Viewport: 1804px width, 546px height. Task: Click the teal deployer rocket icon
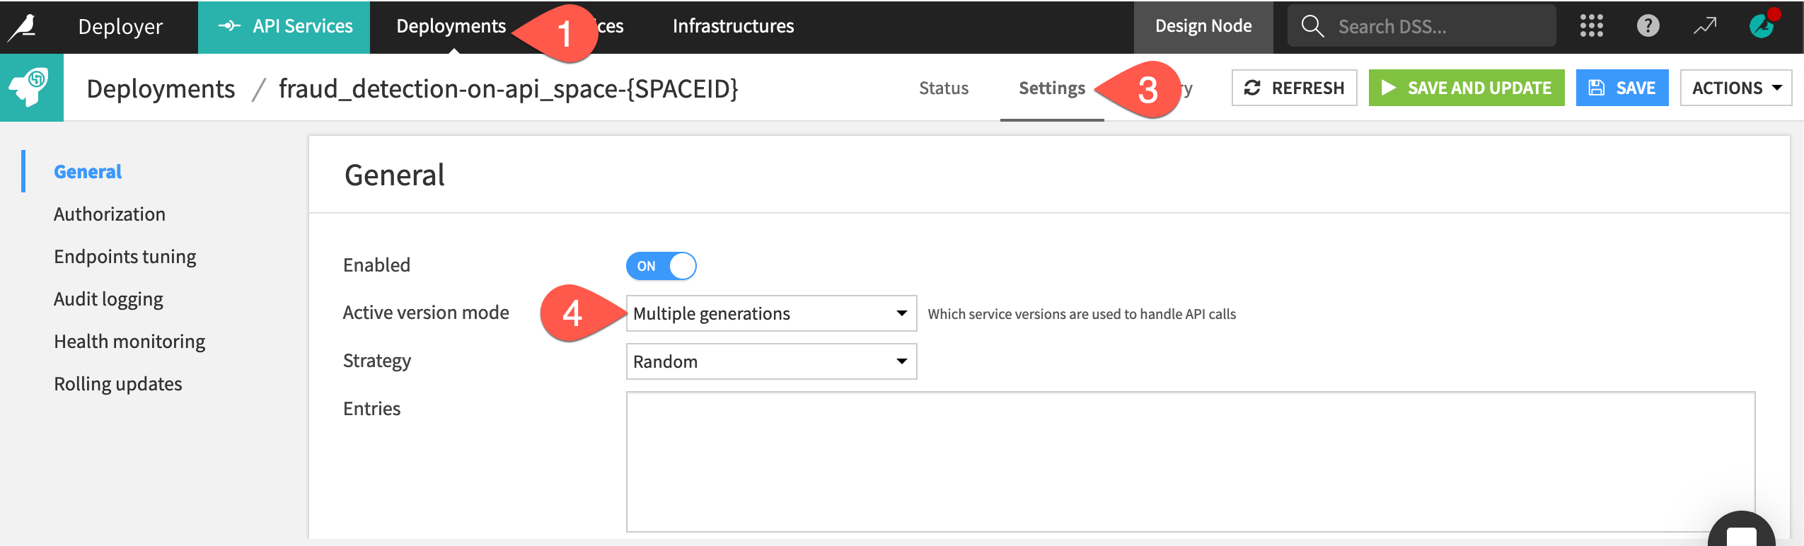31,88
